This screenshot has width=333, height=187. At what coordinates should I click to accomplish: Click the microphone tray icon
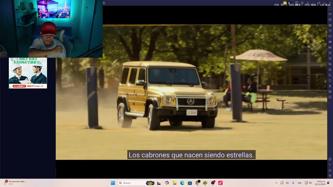click(293, 183)
